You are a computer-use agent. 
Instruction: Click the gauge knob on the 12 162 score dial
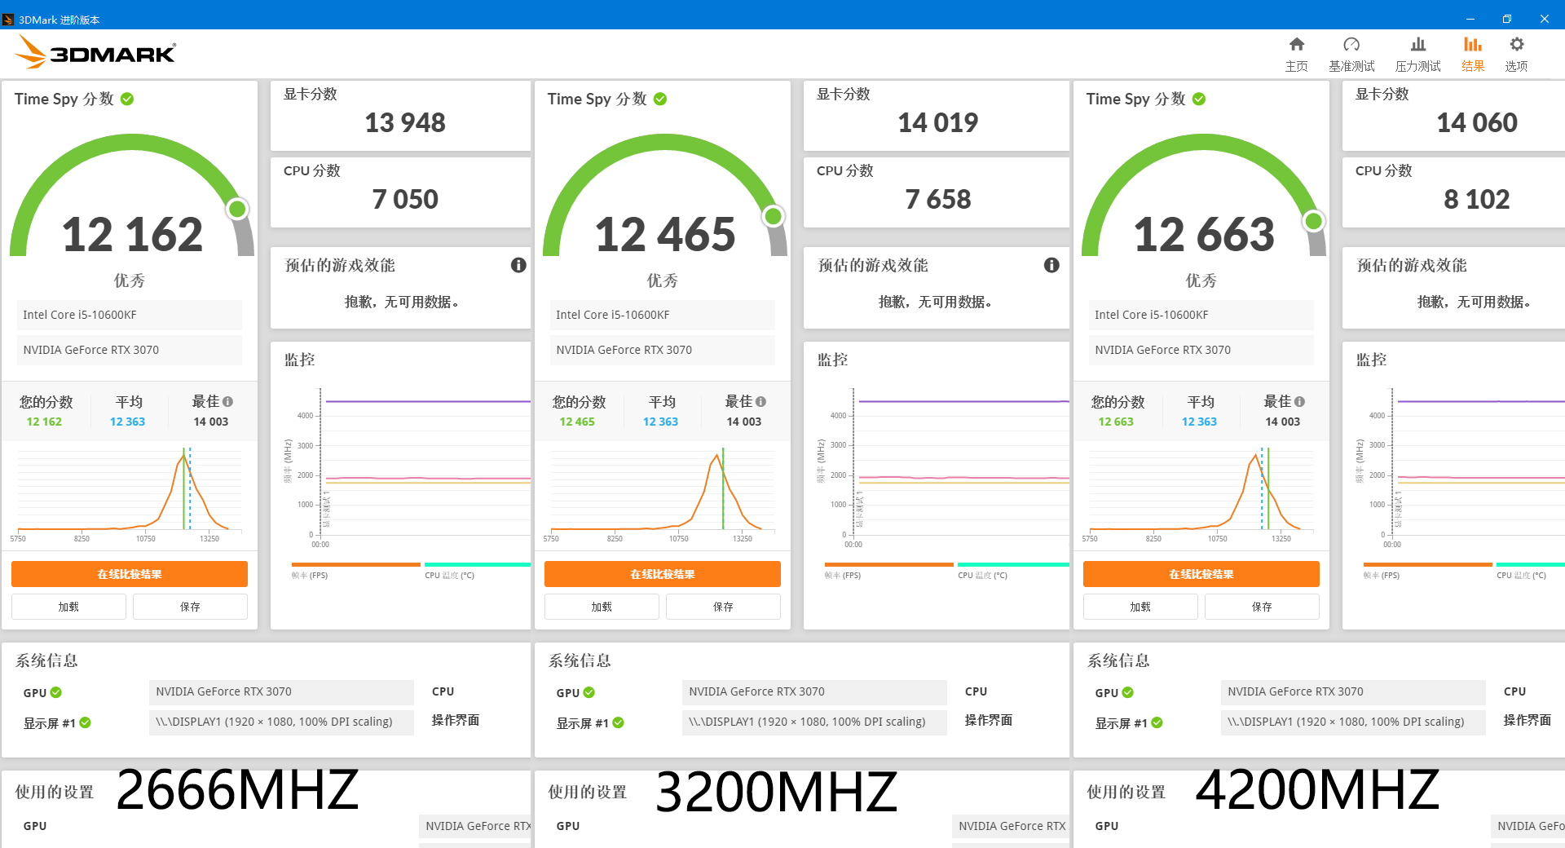pyautogui.click(x=237, y=210)
